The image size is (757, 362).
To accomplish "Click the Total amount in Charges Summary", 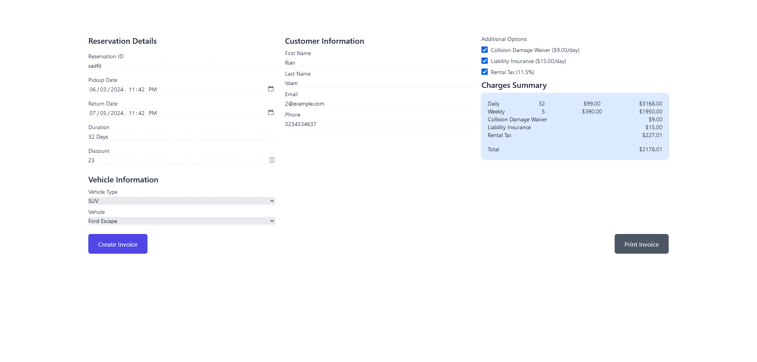I will (651, 149).
